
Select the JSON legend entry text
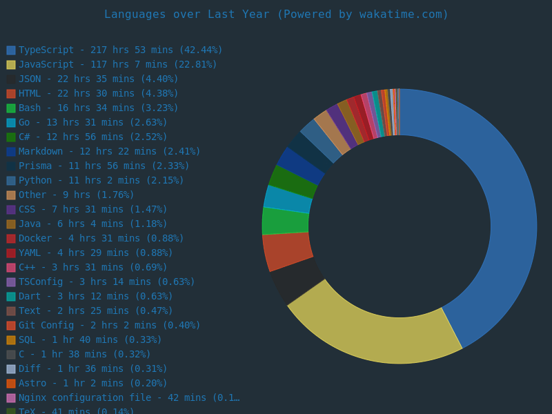click(x=98, y=79)
